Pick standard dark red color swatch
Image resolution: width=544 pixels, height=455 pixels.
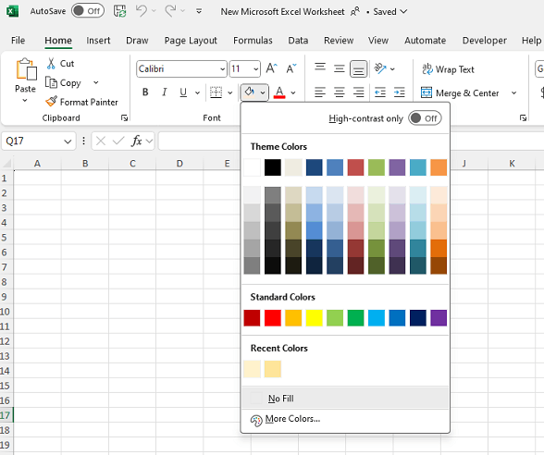tap(252, 318)
